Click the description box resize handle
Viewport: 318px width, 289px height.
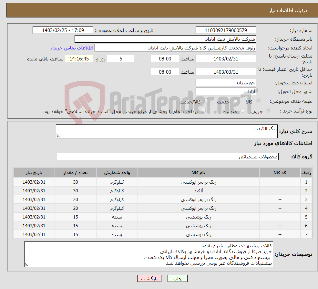tap(58, 136)
